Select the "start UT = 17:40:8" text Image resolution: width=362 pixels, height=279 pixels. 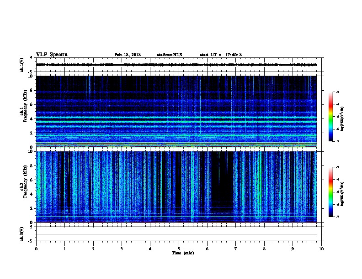221,55
